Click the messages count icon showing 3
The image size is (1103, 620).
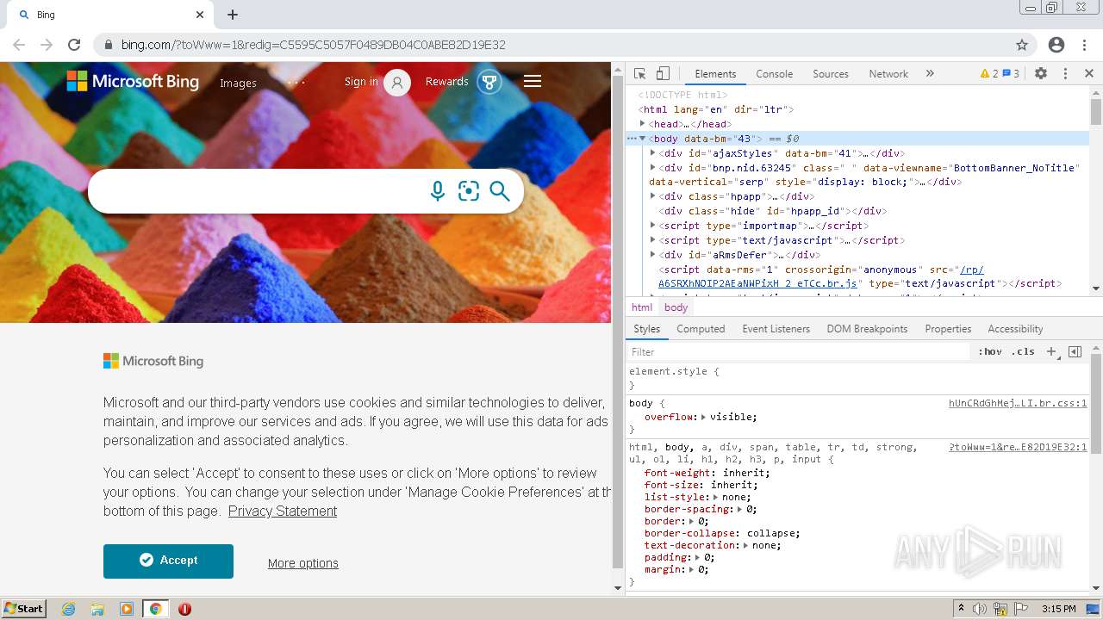(x=1011, y=74)
